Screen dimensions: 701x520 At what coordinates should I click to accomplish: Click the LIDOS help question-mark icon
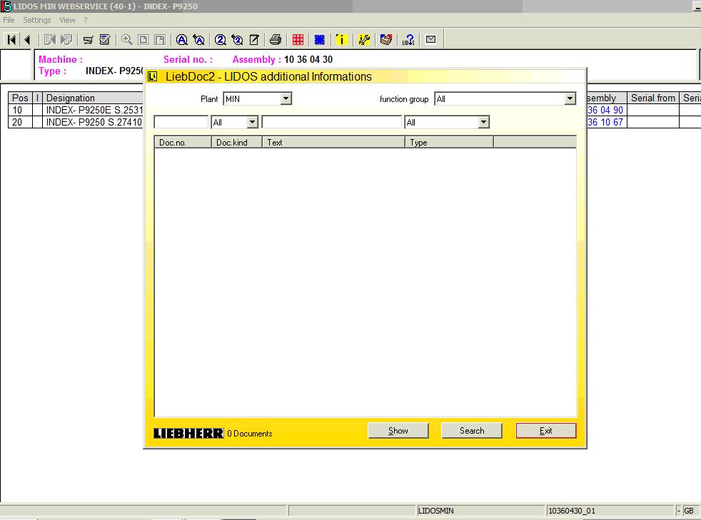click(x=408, y=39)
